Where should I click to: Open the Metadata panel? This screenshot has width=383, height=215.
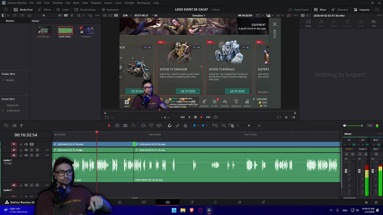(x=340, y=10)
